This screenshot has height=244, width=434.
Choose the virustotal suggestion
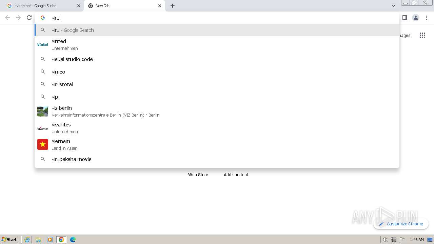pyautogui.click(x=217, y=84)
